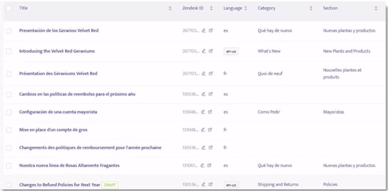Sort by Section column arrows
This screenshot has height=191, width=388.
point(376,8)
